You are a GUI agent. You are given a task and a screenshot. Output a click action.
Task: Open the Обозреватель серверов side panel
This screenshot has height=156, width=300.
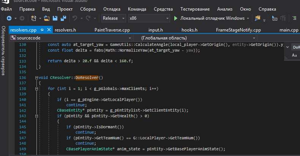coord(3,51)
